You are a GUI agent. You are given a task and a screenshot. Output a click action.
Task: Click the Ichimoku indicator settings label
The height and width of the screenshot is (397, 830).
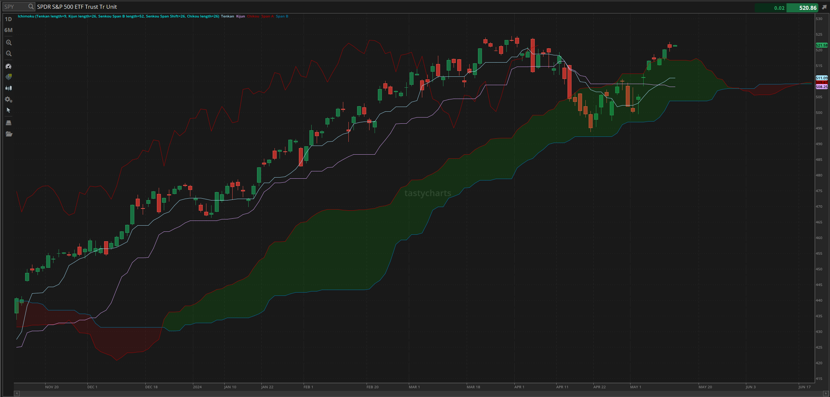pyautogui.click(x=118, y=16)
